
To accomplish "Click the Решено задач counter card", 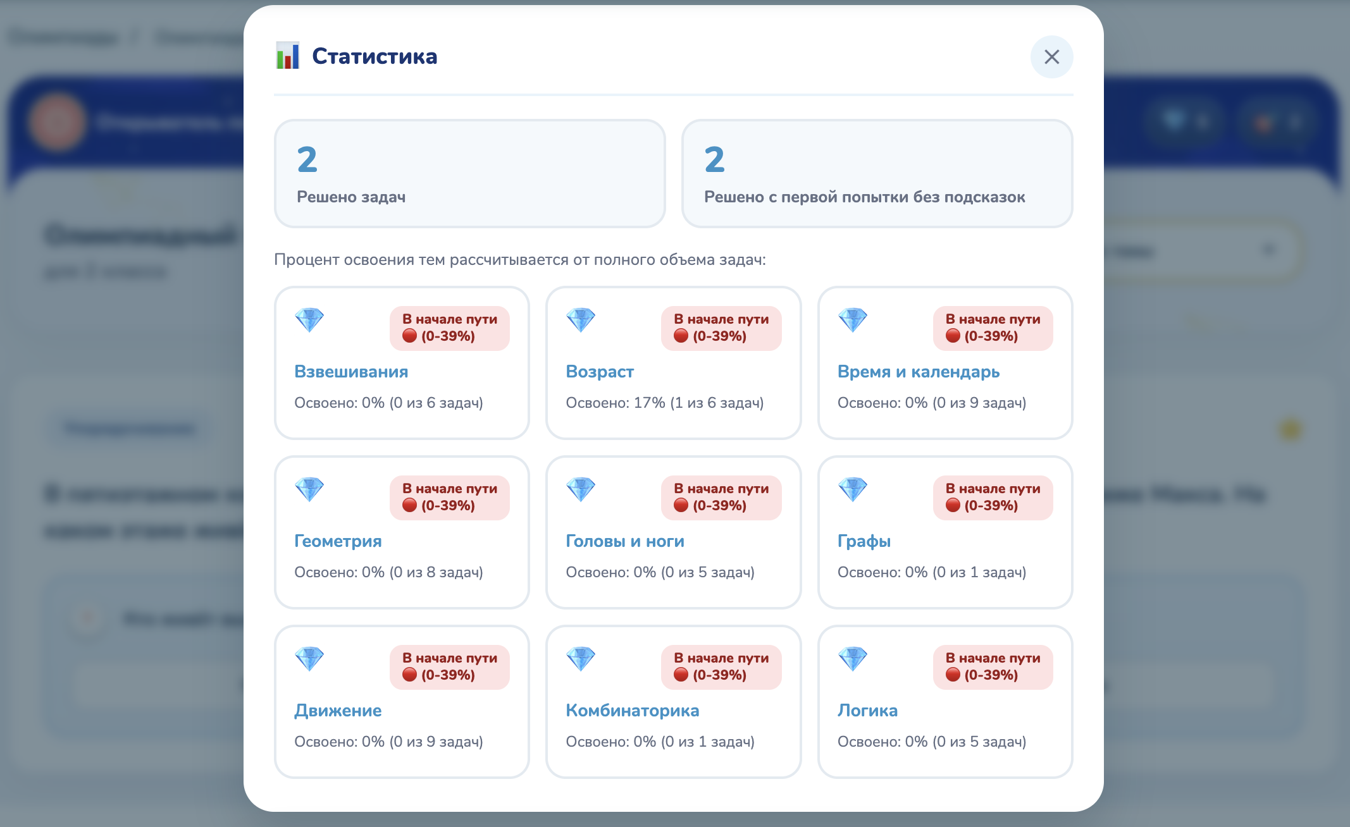I will [x=469, y=174].
